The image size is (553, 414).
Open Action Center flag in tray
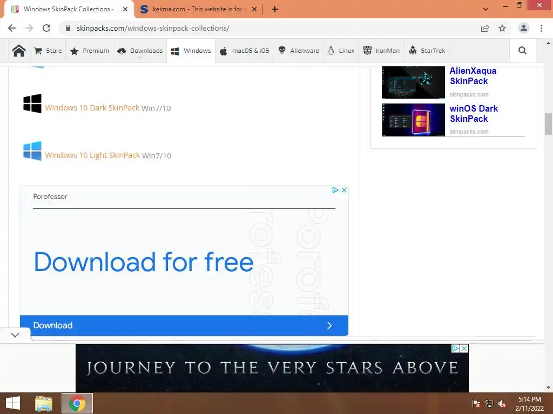coord(476,404)
